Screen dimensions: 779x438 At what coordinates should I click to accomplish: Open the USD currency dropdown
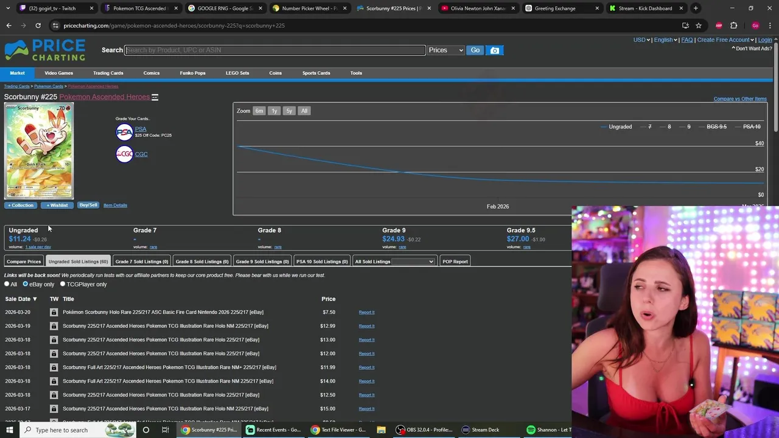641,40
